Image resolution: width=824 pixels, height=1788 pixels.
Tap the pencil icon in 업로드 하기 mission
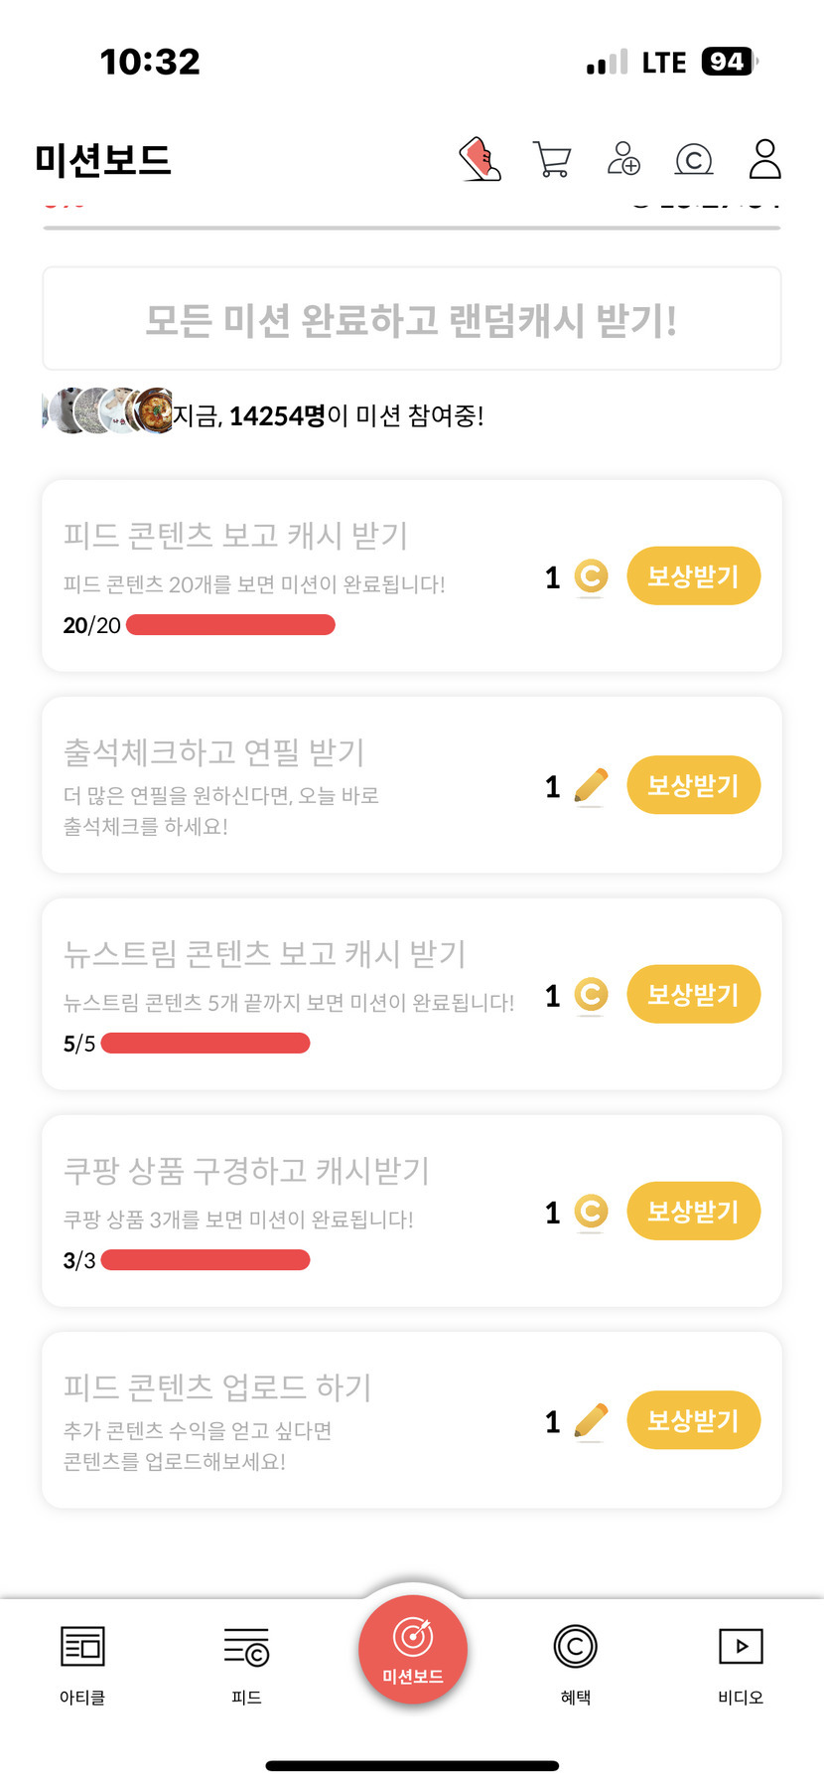591,1421
